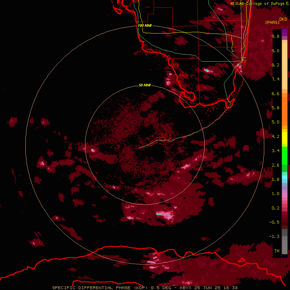The width and height of the screenshot is (290, 290).
Task: Click the 2.6 scale value
Action: pos(275,165)
